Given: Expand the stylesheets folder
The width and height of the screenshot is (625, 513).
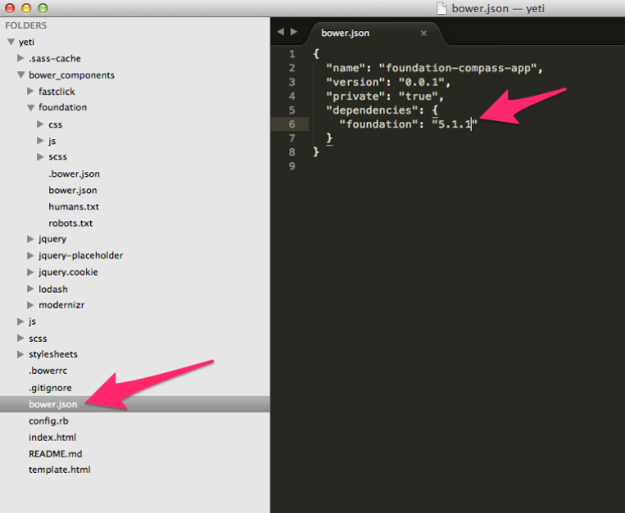Looking at the screenshot, I should coord(20,354).
